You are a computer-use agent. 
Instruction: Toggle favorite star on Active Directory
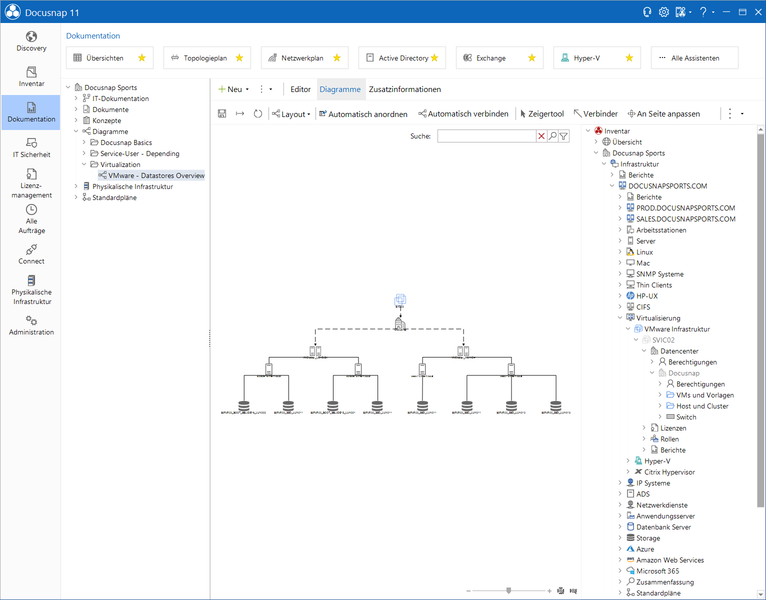pos(434,58)
